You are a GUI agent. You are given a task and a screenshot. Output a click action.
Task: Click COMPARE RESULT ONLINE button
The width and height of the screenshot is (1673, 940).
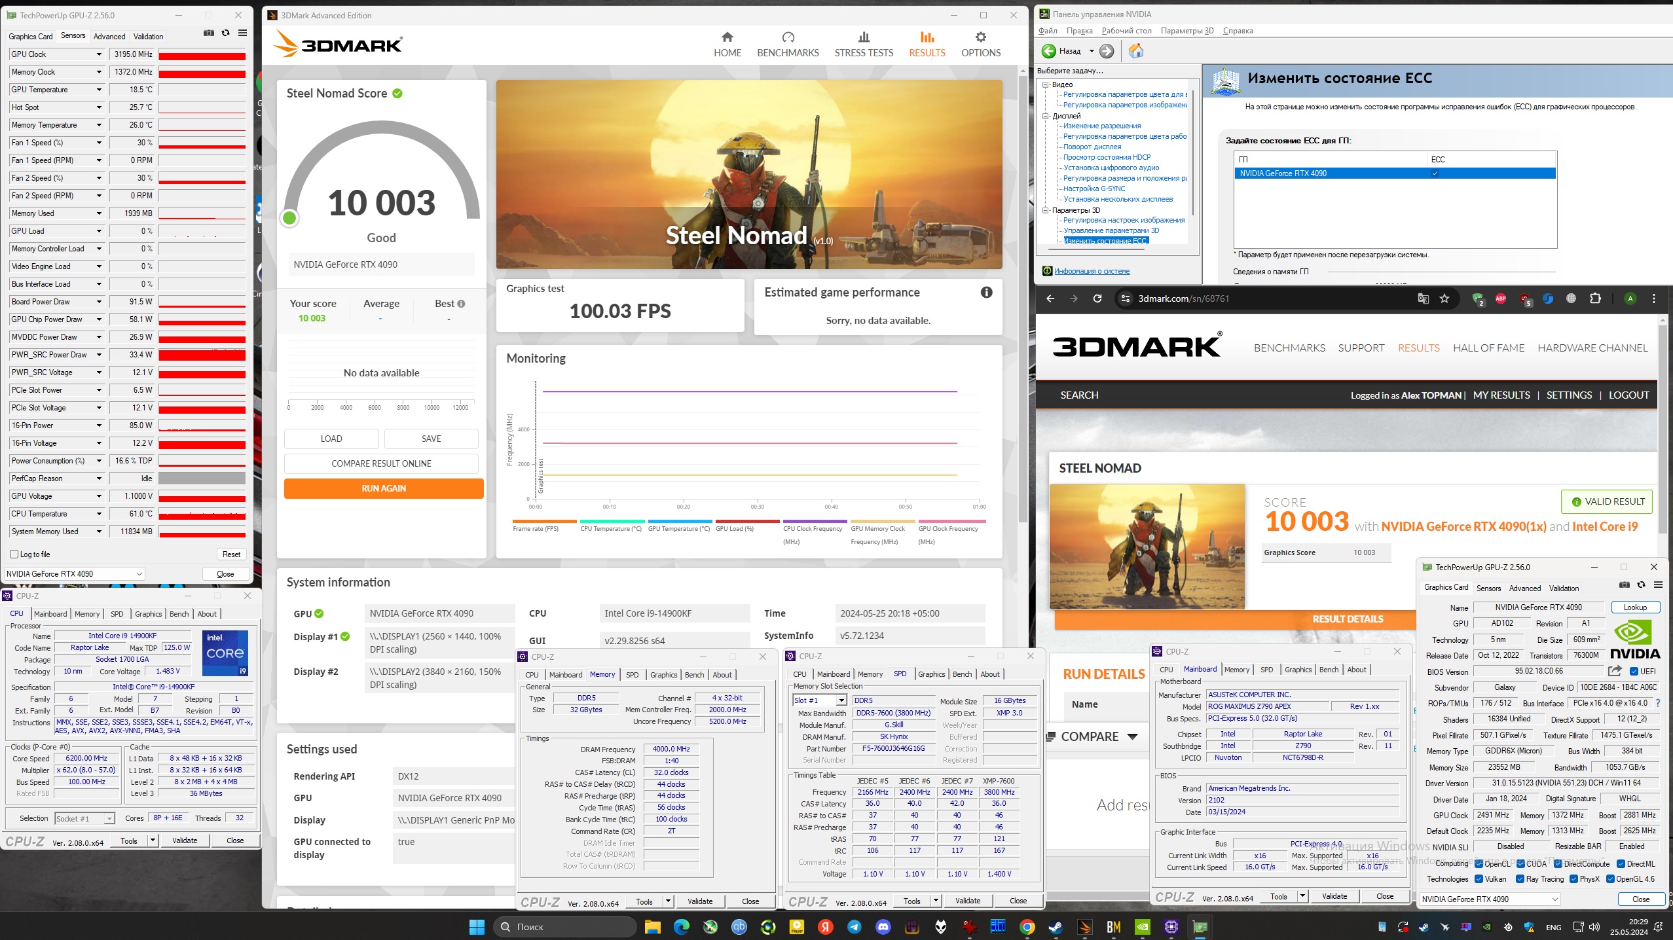pos(381,463)
